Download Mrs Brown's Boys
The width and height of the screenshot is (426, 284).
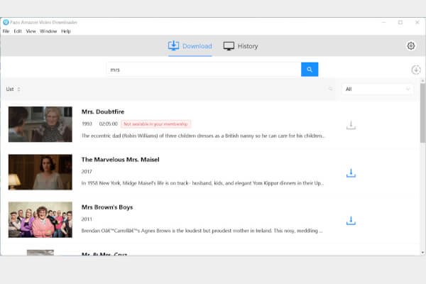[x=351, y=220]
